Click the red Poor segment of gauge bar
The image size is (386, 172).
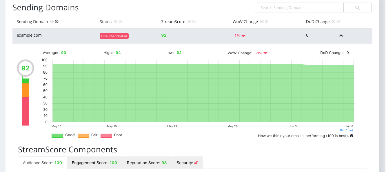26,111
